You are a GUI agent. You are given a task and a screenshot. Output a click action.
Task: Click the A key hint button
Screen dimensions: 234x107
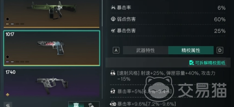(116, 50)
